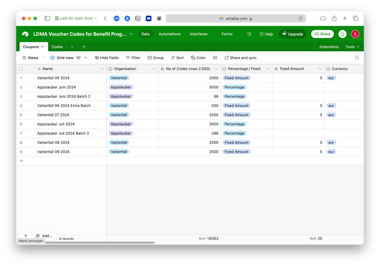Click the Safari sidebar toggle icon
The image size is (380, 266).
pos(47,18)
